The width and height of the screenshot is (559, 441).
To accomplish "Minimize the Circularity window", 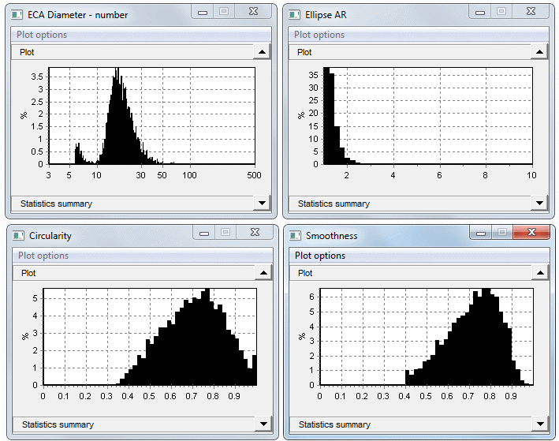I will click(x=204, y=233).
